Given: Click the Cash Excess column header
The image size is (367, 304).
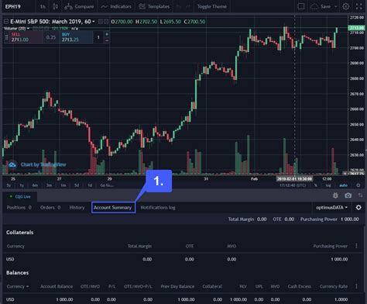Looking at the screenshot, I should pos(300,286).
